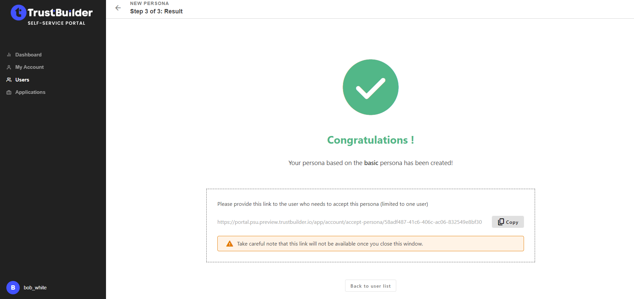
Task: Click the back arrow beside New Persona
Action: [x=118, y=8]
